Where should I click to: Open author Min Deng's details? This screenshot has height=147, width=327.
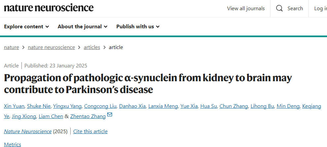[x=288, y=106]
